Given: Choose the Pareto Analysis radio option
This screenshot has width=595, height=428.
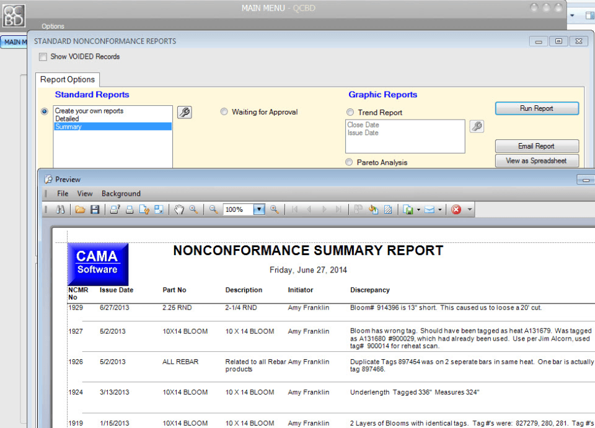Looking at the screenshot, I should [349, 162].
